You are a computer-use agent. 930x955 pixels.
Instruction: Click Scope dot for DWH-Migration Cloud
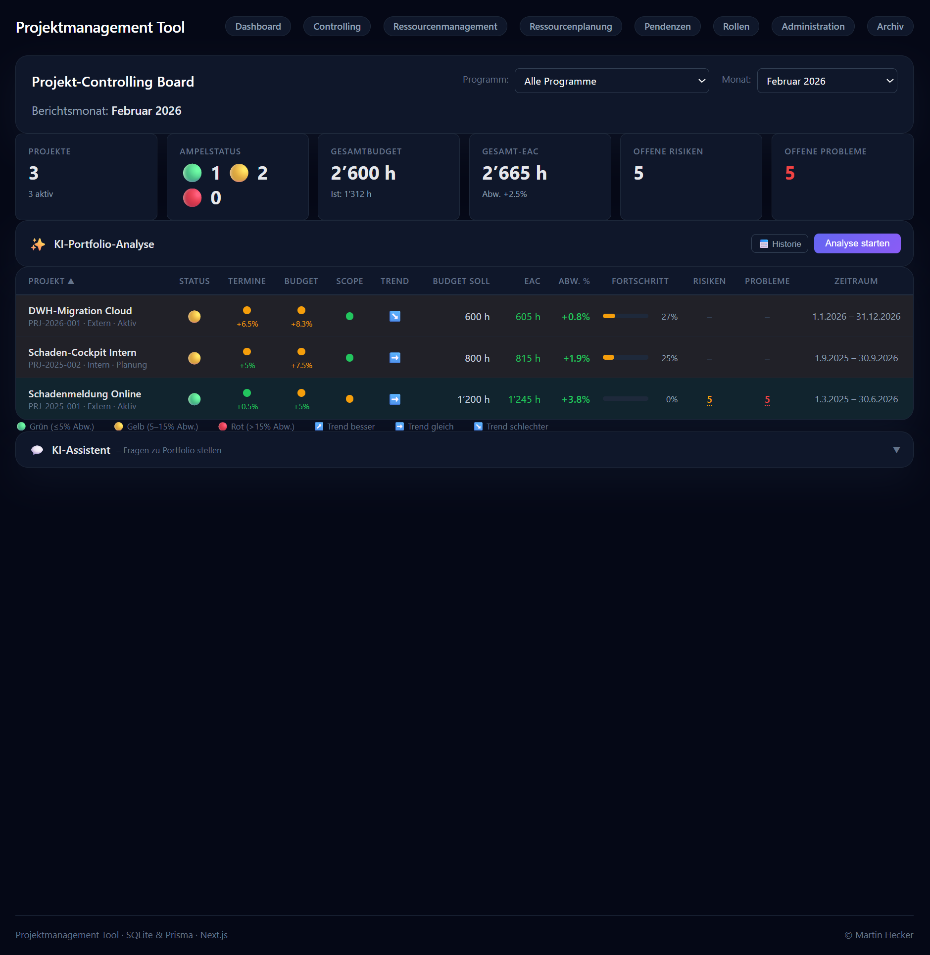coord(349,316)
